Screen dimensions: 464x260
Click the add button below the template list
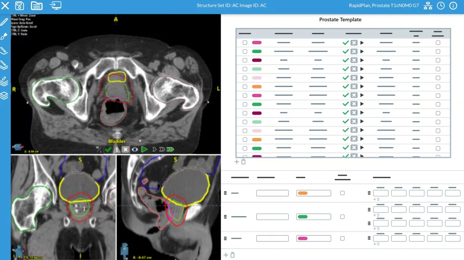(x=237, y=162)
